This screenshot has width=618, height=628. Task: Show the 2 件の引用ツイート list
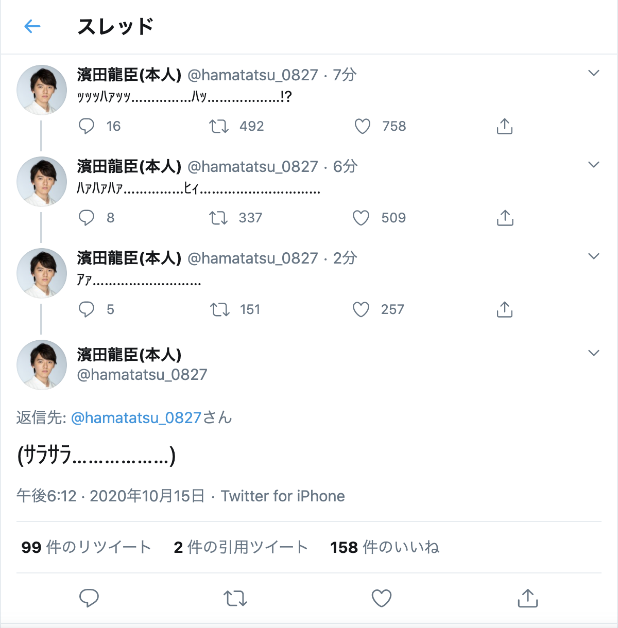click(x=241, y=547)
